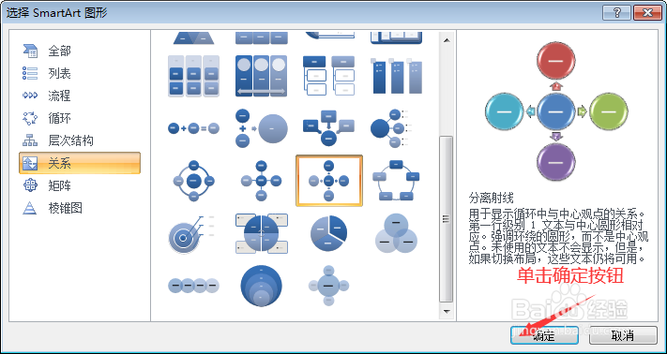Choose the hierarchy list layout

pyautogui.click(x=329, y=76)
